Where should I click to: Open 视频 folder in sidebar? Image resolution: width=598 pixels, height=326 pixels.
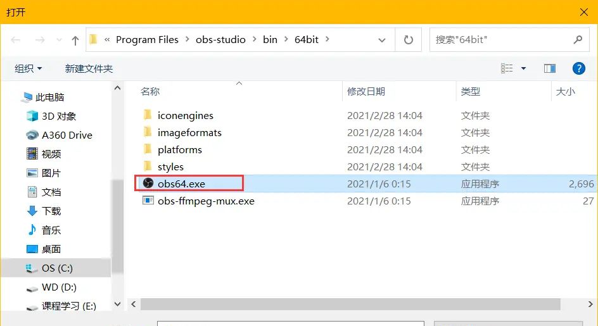[x=51, y=154]
